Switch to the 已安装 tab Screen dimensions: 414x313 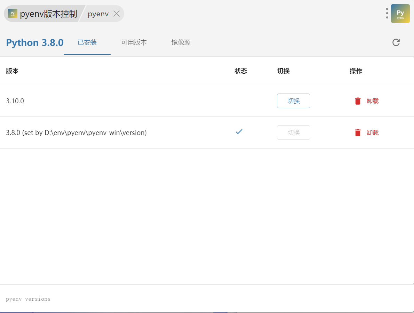(x=87, y=42)
